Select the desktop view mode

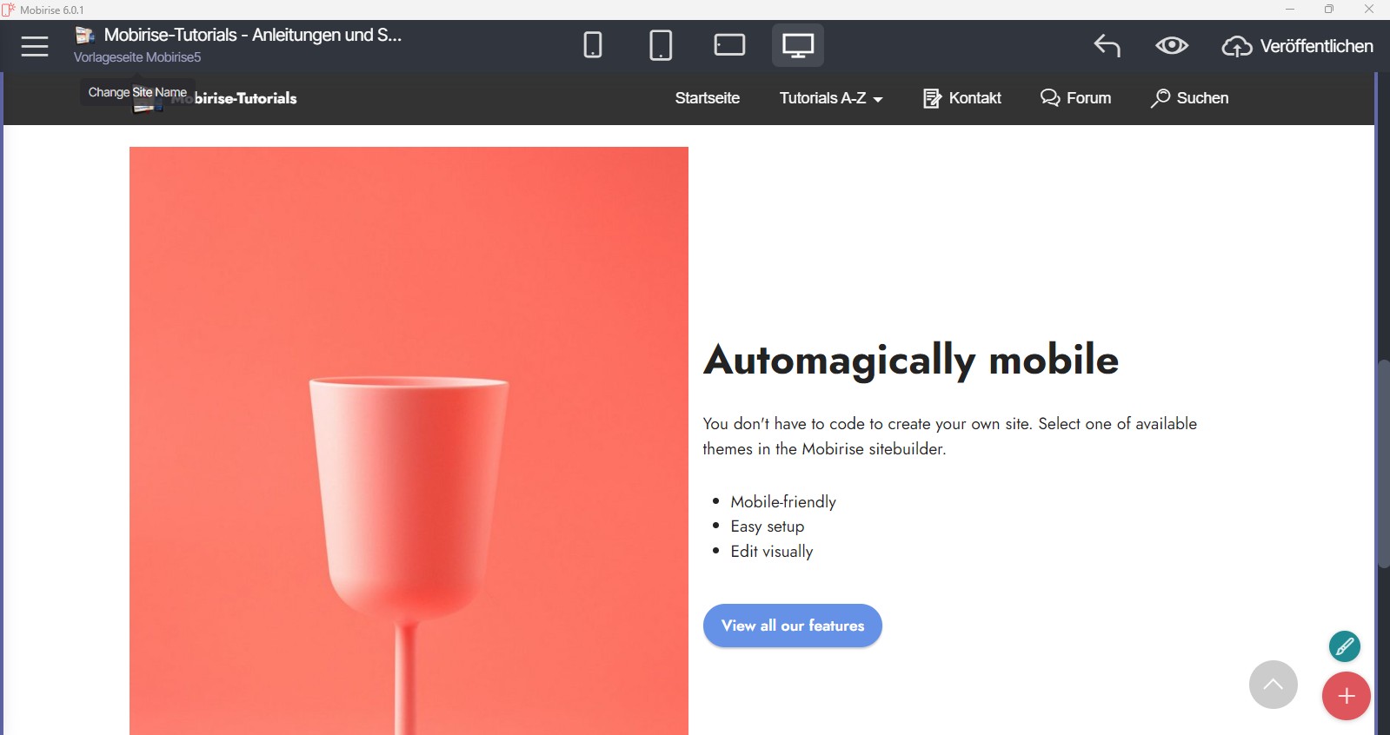(x=798, y=45)
